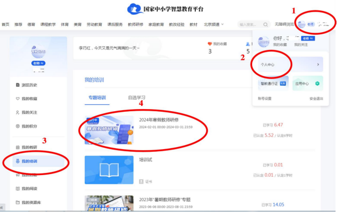Open the 教改经验 navigation item
Image resolution: width=337 pixels, height=212 pixels.
tap(177, 24)
